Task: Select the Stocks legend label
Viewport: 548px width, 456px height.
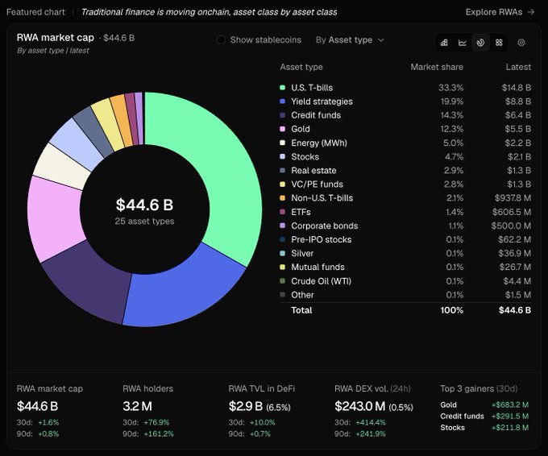Action: coord(305,156)
